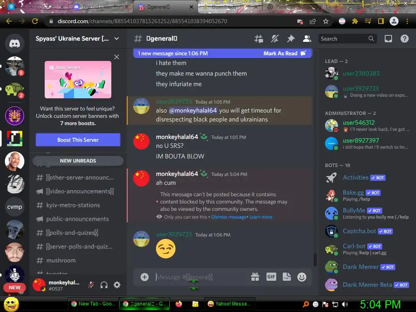Screen dimensions: 416x312
Task: Open the emoji picker smiley icon
Action: point(302,277)
